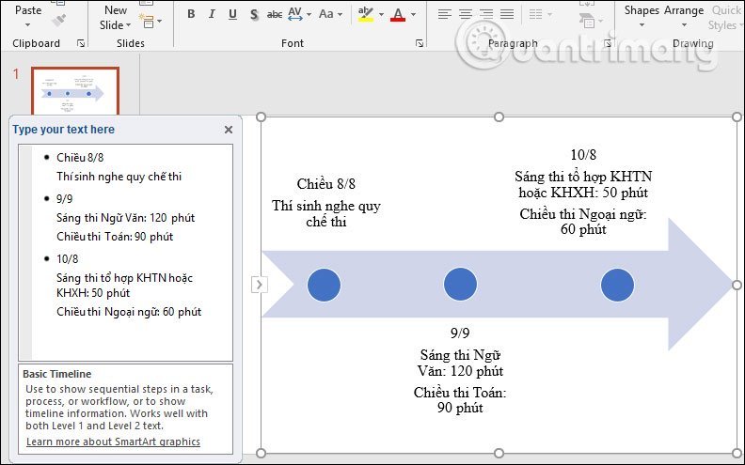Toggle Bold formatting in Font group
The width and height of the screenshot is (745, 465).
191,14
